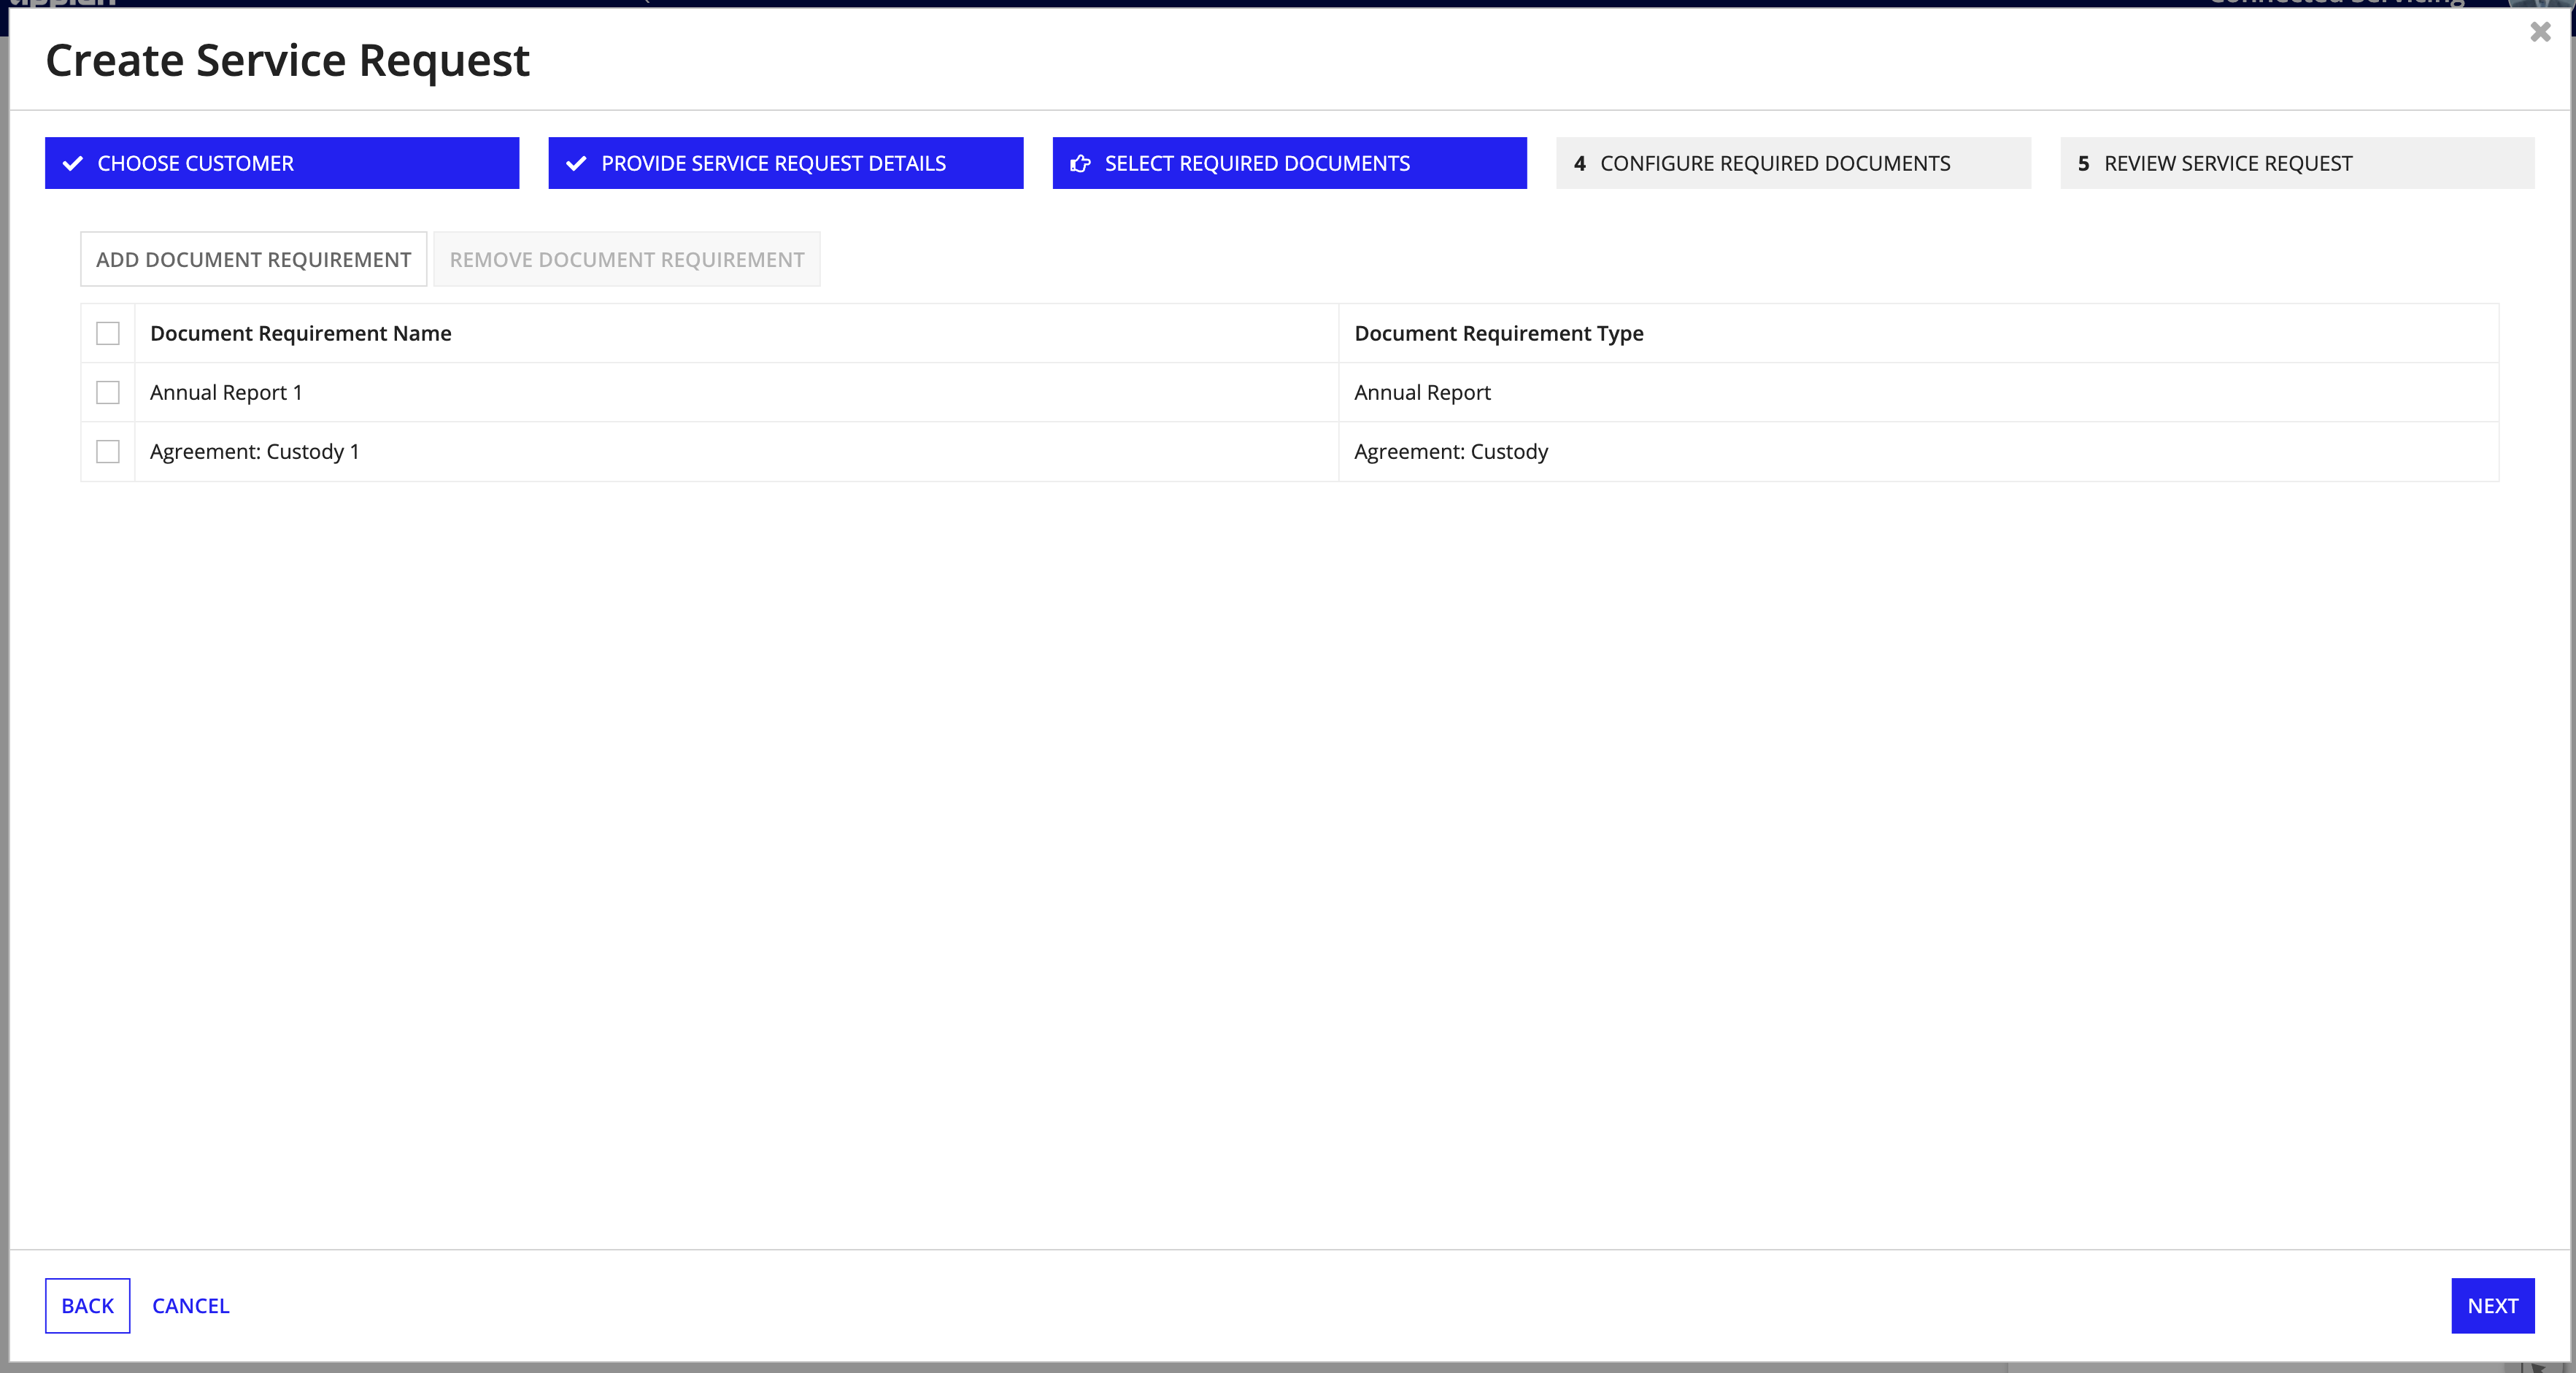Toggle the Annual Report 1 row checkbox
The height and width of the screenshot is (1373, 2576).
[x=107, y=392]
